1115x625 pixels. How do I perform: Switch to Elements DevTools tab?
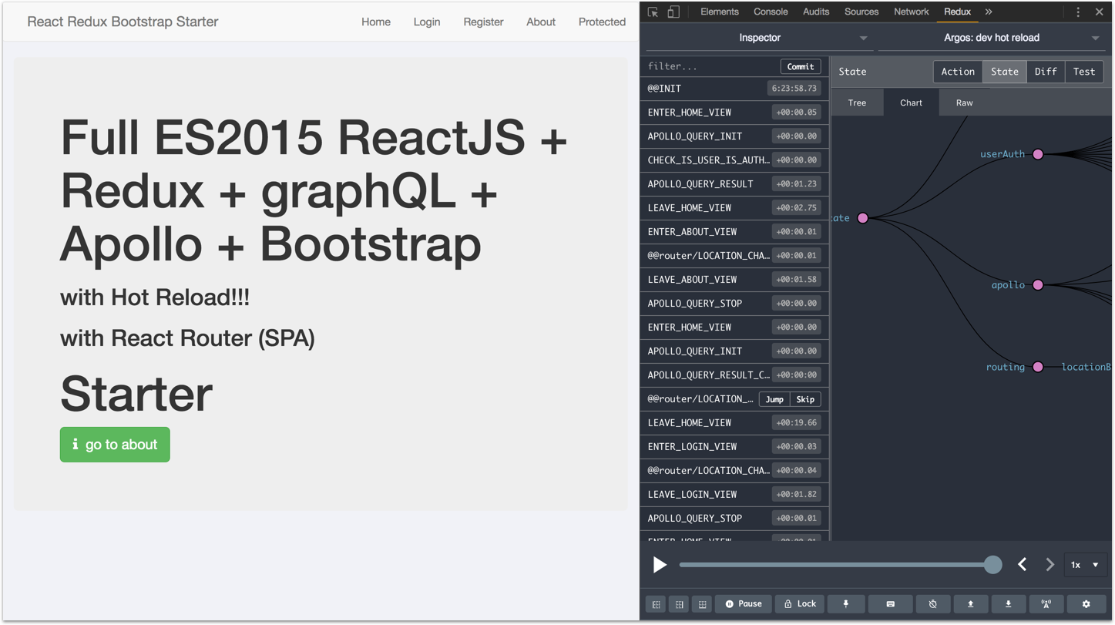pos(720,12)
